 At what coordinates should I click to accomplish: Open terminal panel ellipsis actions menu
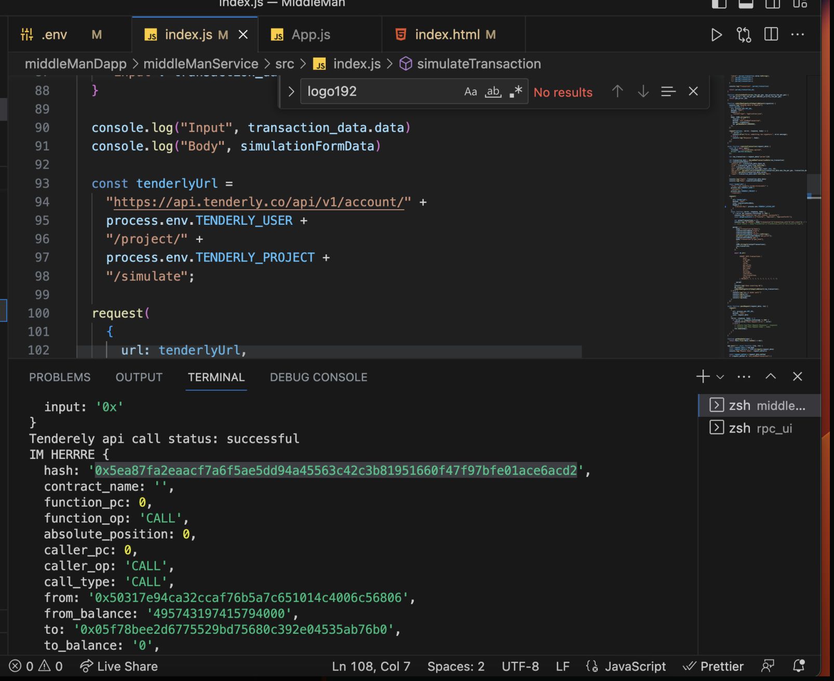tap(744, 377)
